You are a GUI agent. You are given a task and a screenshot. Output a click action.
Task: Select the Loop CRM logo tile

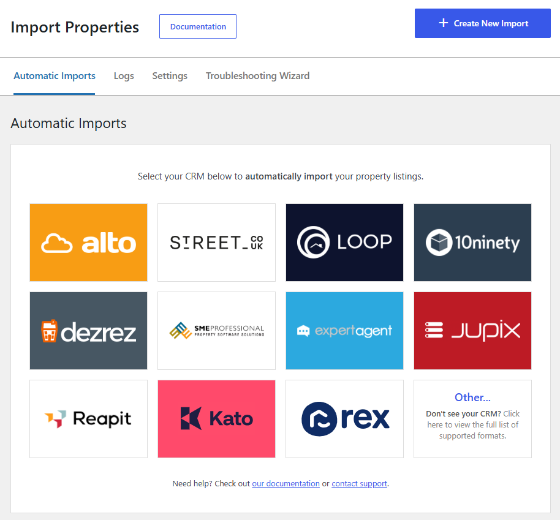(x=344, y=243)
